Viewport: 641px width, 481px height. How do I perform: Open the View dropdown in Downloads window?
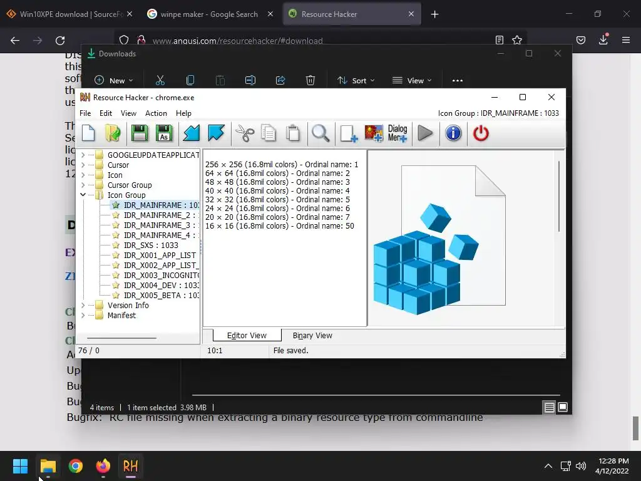pos(412,81)
